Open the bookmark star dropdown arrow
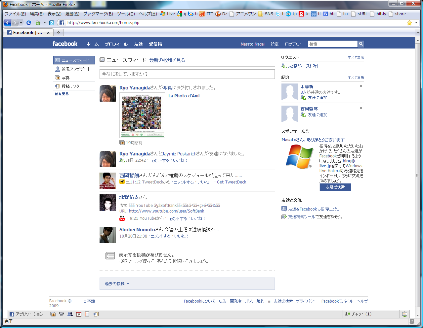The image size is (423, 328). 416,23
